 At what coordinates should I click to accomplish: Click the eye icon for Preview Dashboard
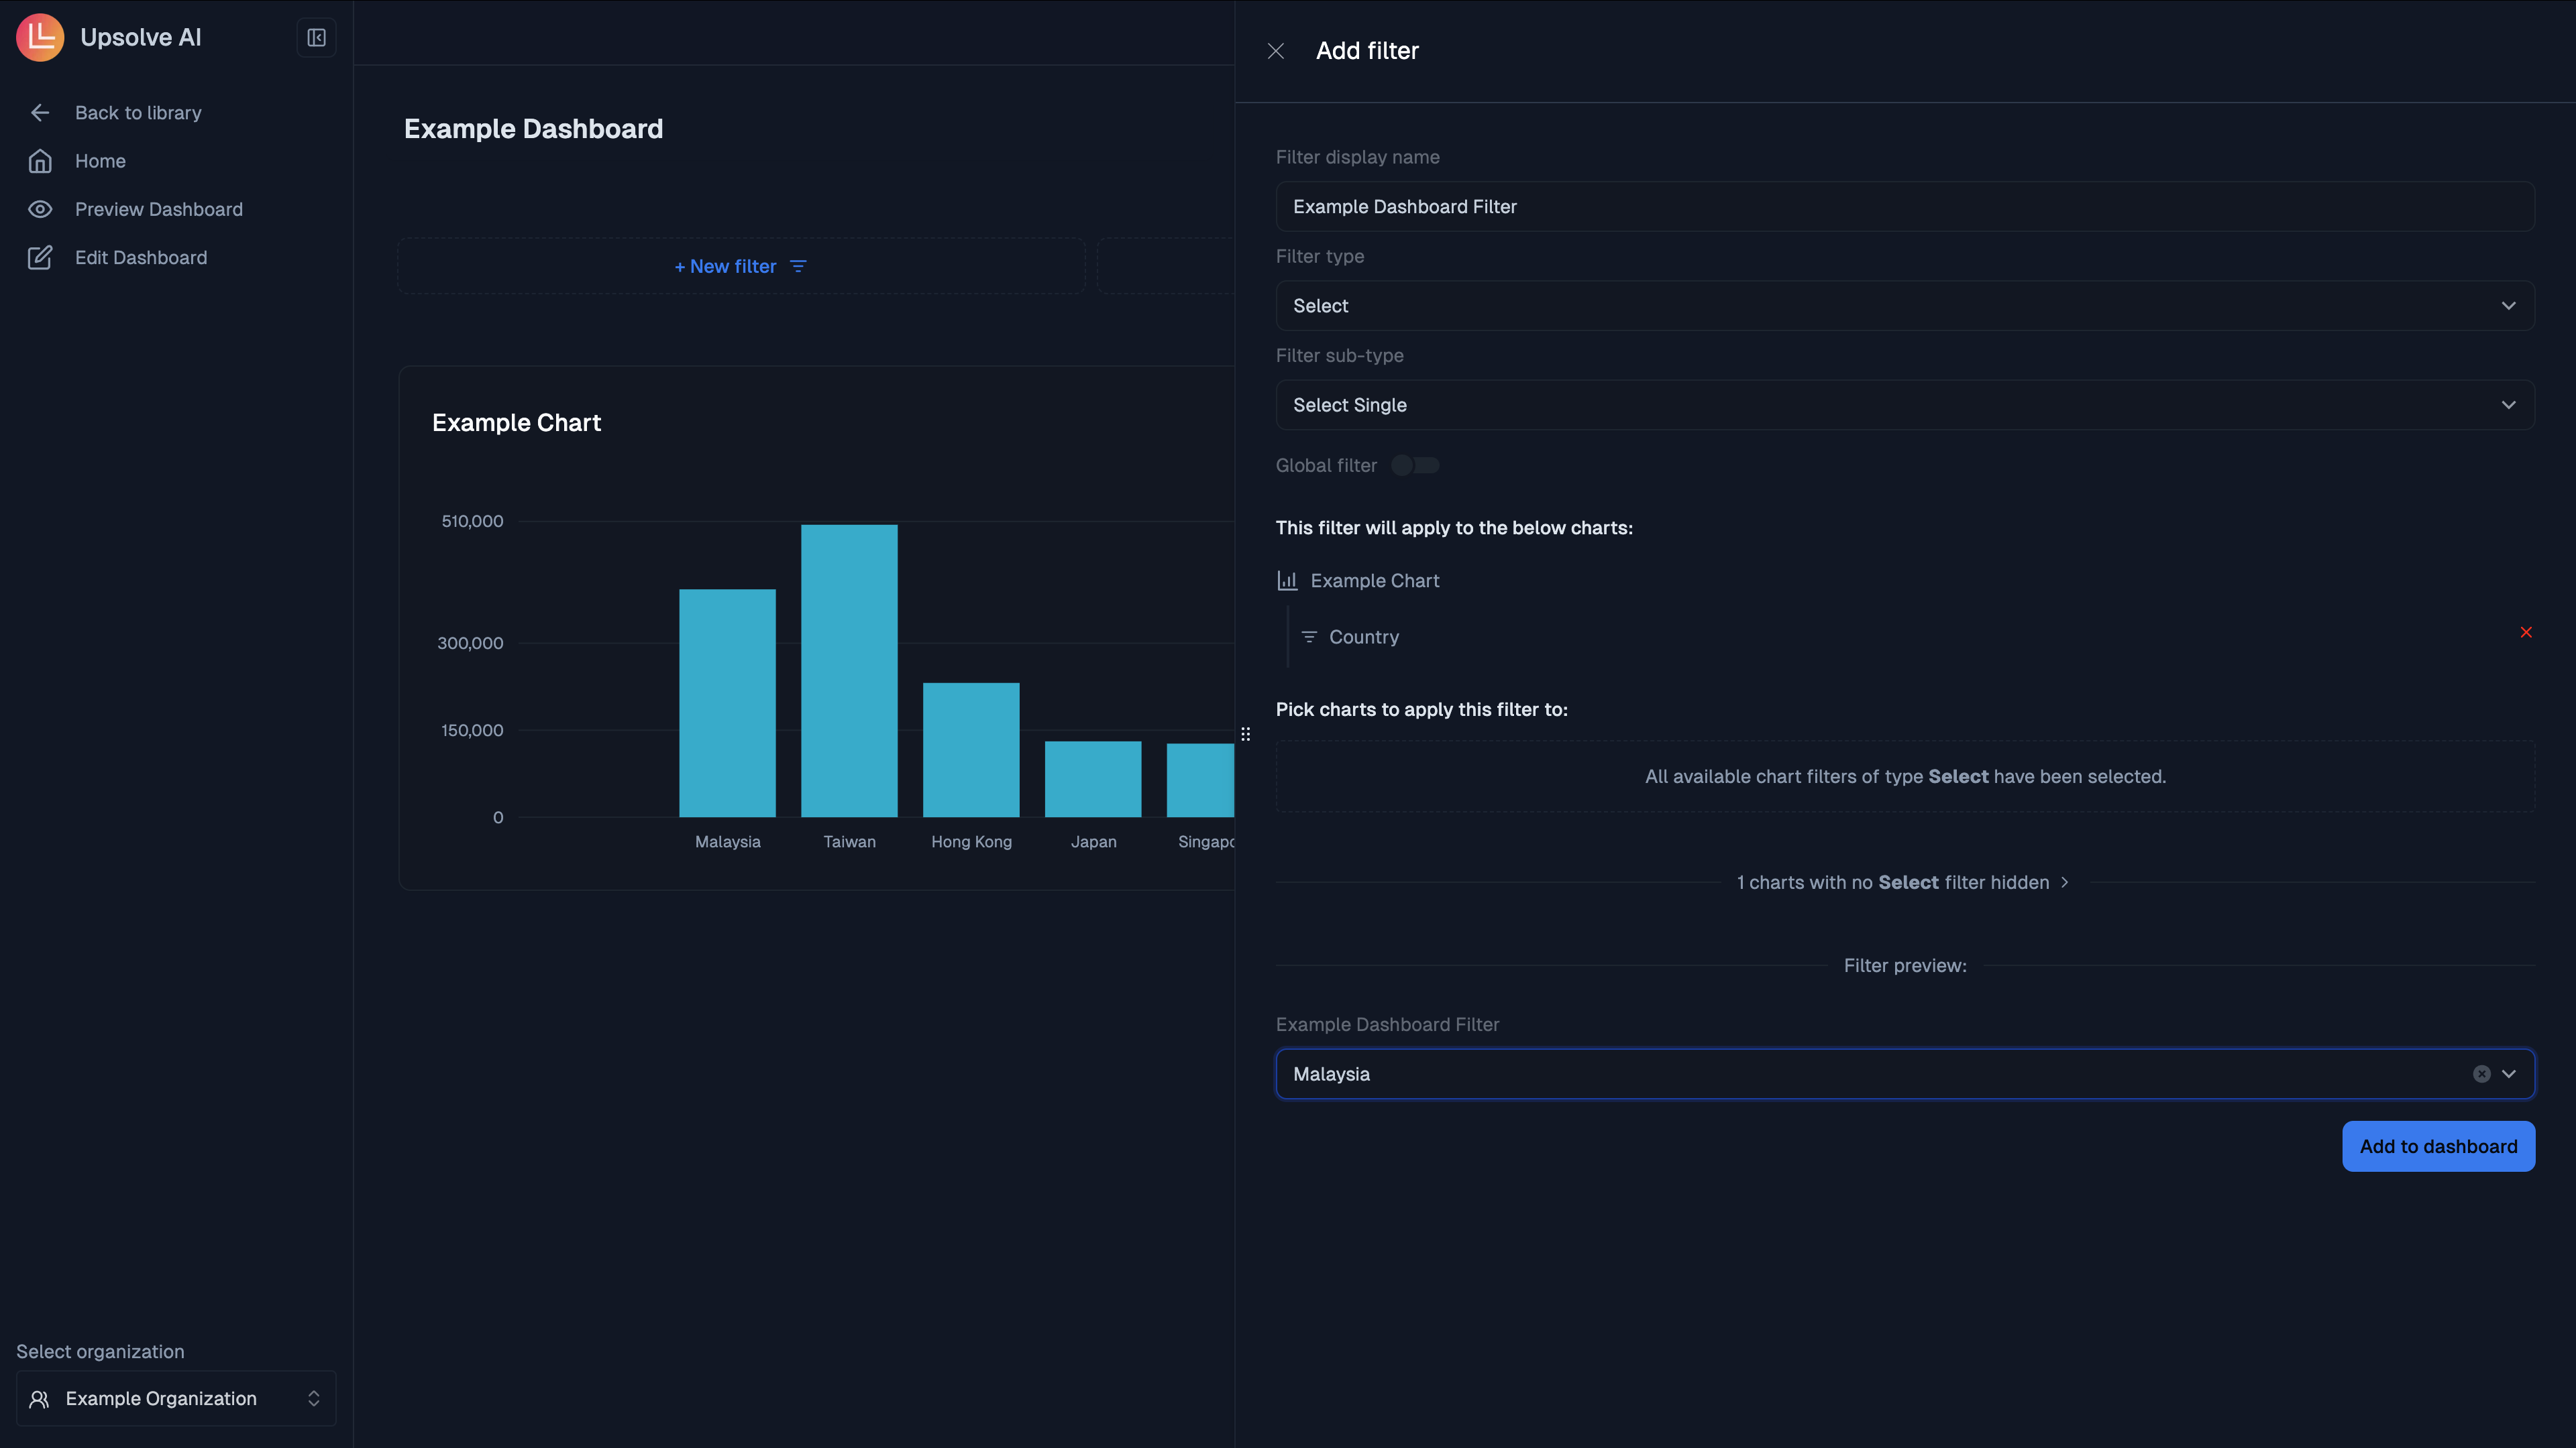tap(40, 209)
